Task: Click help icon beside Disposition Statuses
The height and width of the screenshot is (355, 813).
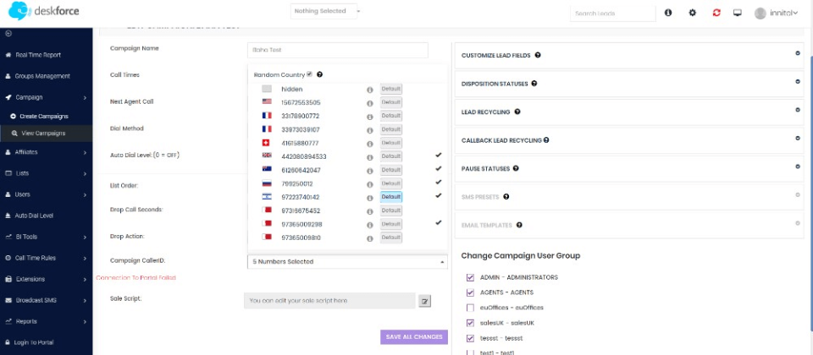Action: pos(534,84)
